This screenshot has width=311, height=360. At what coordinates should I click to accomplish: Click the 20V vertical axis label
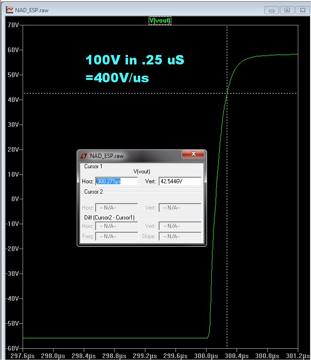[13, 149]
